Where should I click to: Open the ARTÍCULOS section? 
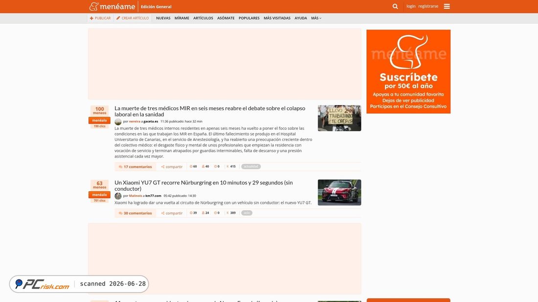(203, 18)
